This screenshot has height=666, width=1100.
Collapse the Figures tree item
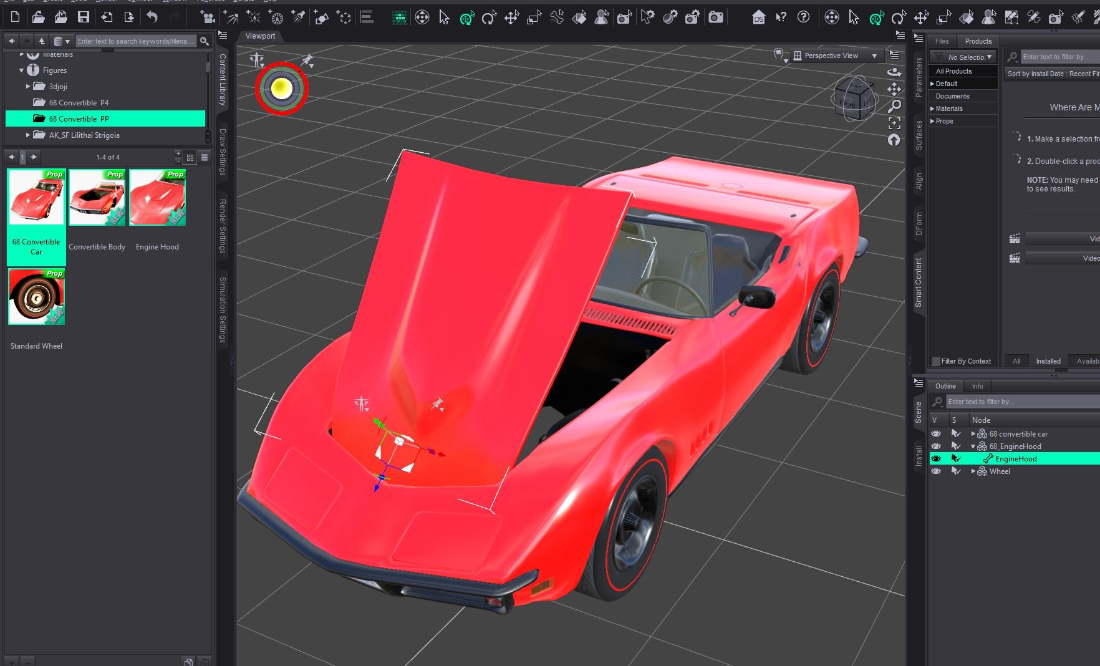click(x=21, y=70)
